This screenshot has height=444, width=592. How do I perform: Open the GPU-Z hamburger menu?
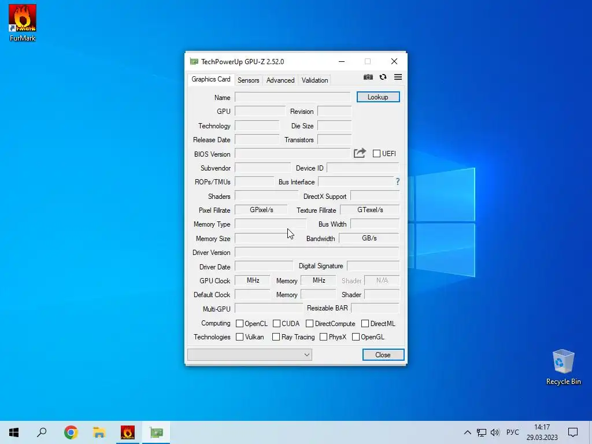coord(398,77)
